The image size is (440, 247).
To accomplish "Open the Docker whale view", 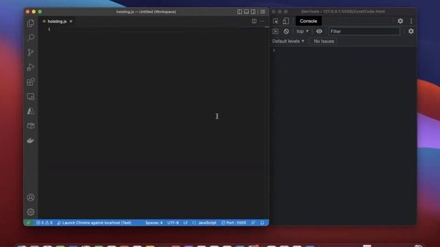I will click(30, 141).
